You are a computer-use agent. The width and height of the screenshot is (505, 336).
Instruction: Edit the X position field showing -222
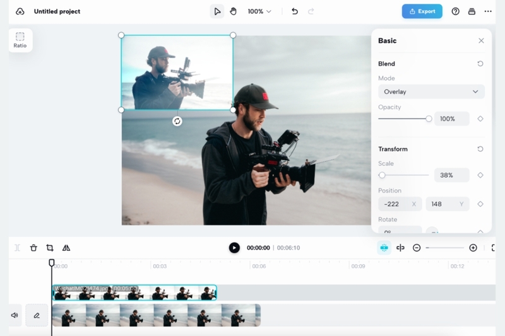click(400, 204)
